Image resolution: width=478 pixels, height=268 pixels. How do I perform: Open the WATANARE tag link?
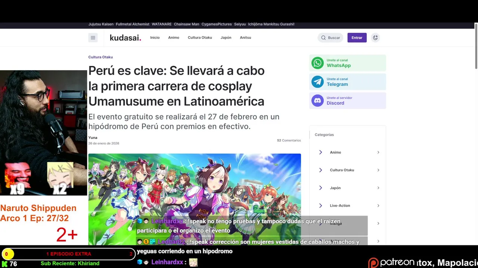pyautogui.click(x=162, y=24)
